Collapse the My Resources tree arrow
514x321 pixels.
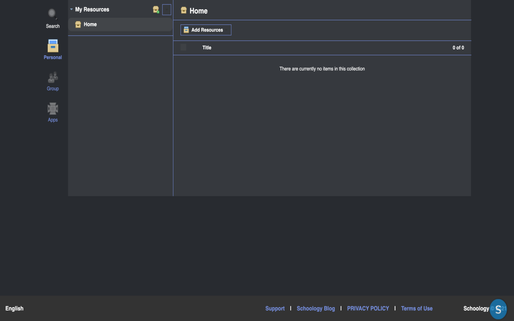(x=71, y=9)
